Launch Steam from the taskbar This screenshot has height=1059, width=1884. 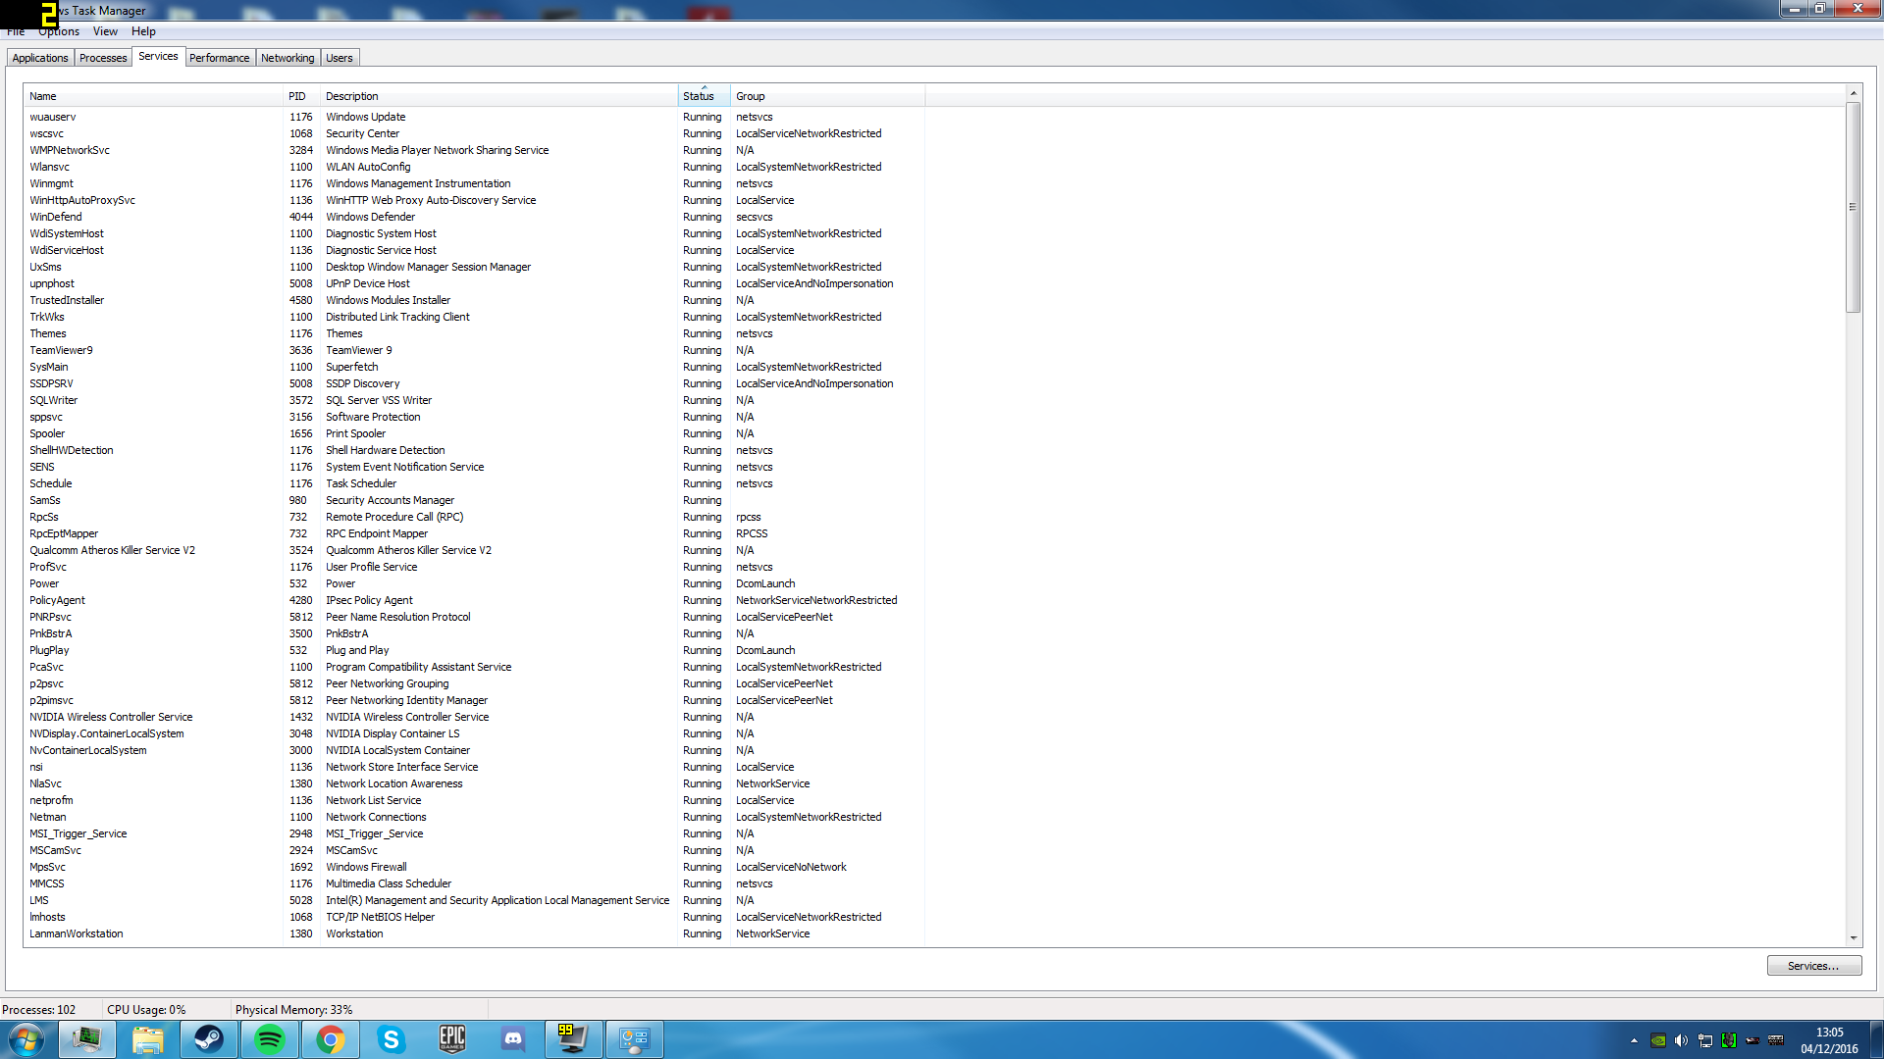tap(208, 1039)
